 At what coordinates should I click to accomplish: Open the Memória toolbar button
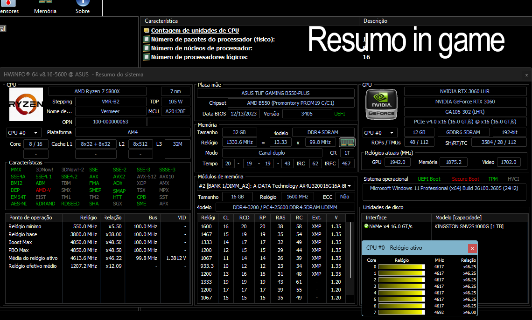(45, 7)
